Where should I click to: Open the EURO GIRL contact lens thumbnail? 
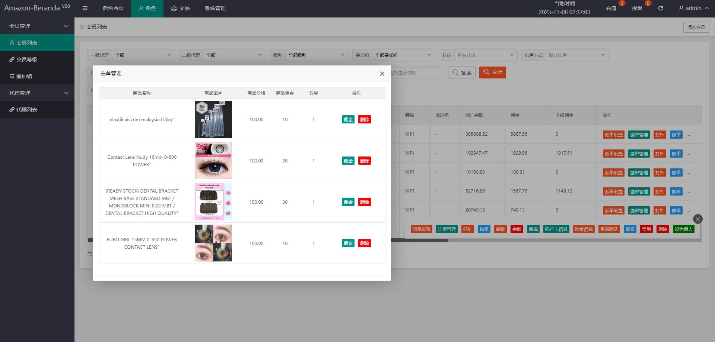pyautogui.click(x=213, y=243)
